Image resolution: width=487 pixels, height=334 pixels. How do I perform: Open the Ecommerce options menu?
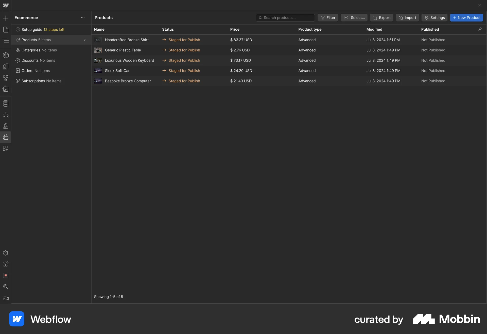pos(83,17)
